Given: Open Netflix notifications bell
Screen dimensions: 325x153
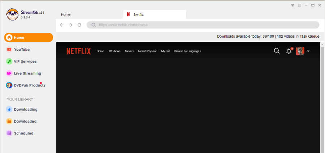Looking at the screenshot, I should 289,51.
